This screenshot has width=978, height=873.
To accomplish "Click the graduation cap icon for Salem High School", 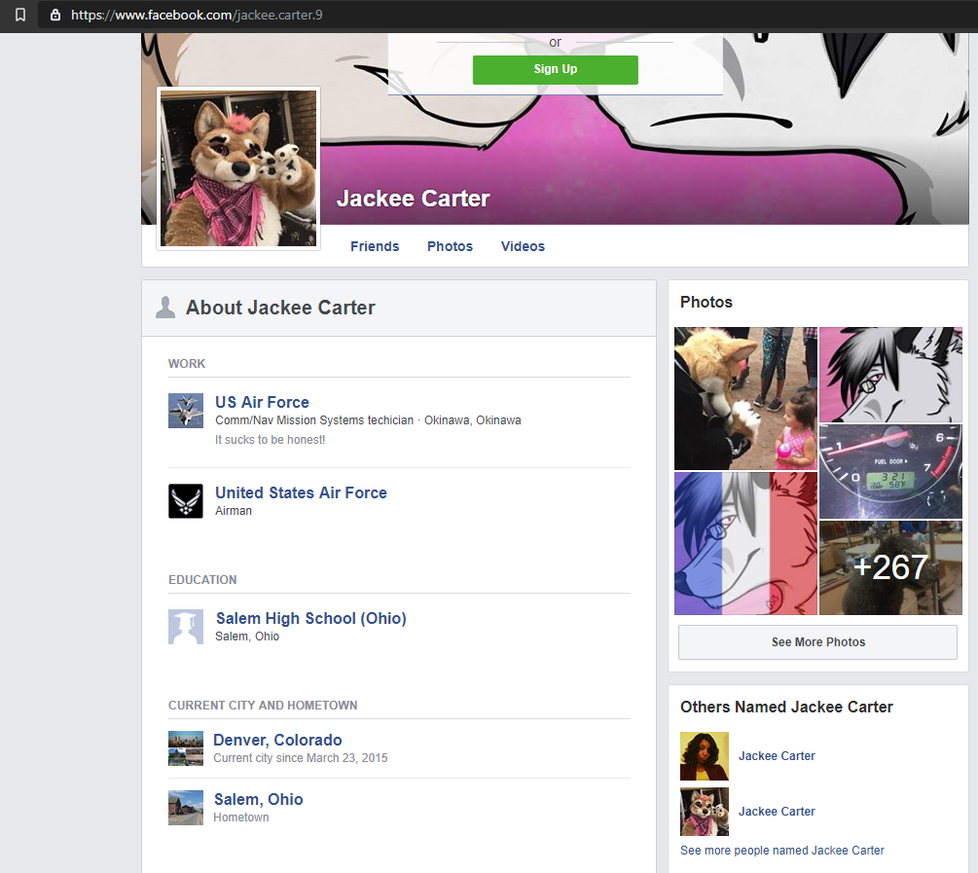I will pos(186,627).
